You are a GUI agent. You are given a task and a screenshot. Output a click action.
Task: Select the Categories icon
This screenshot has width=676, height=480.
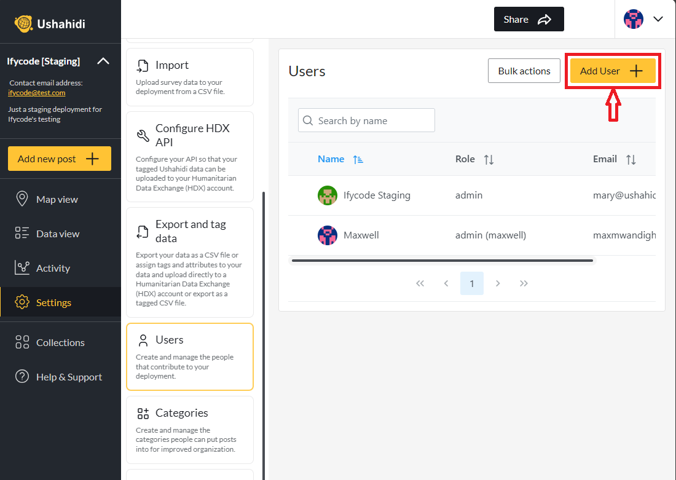141,412
